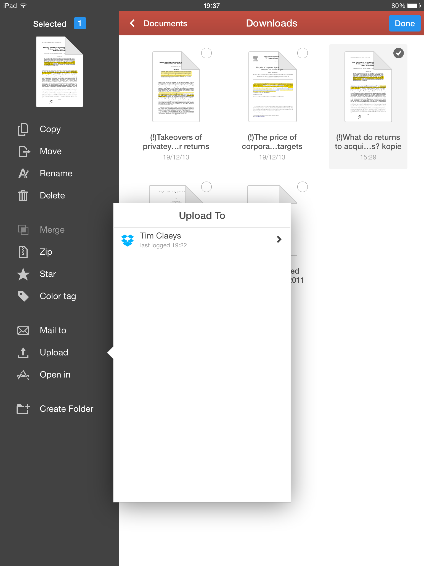Go back using Documents chevron arrow
The image size is (424, 566).
click(132, 23)
